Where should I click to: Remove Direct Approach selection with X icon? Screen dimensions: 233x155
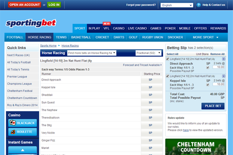tap(224, 59)
